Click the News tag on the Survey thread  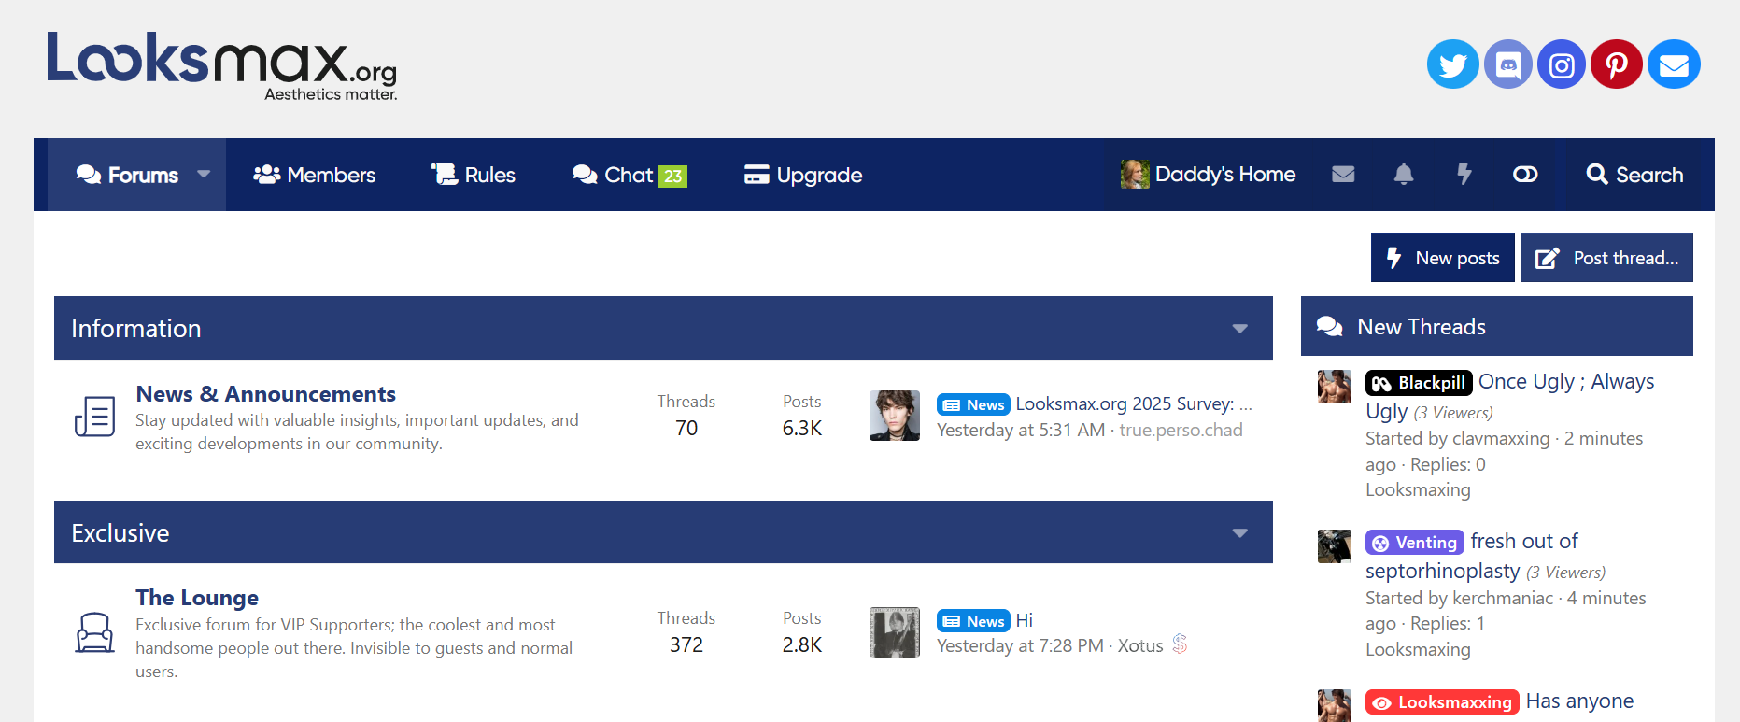[973, 404]
